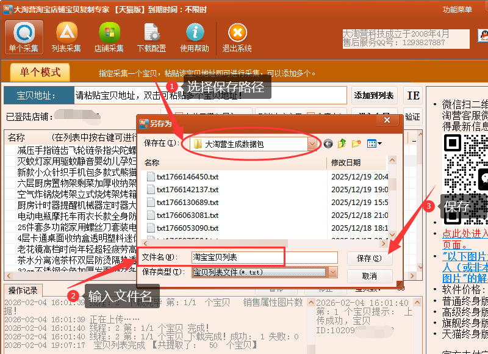Select the 单个模式 tab
Image resolution: width=488 pixels, height=354 pixels.
pyautogui.click(x=40, y=72)
